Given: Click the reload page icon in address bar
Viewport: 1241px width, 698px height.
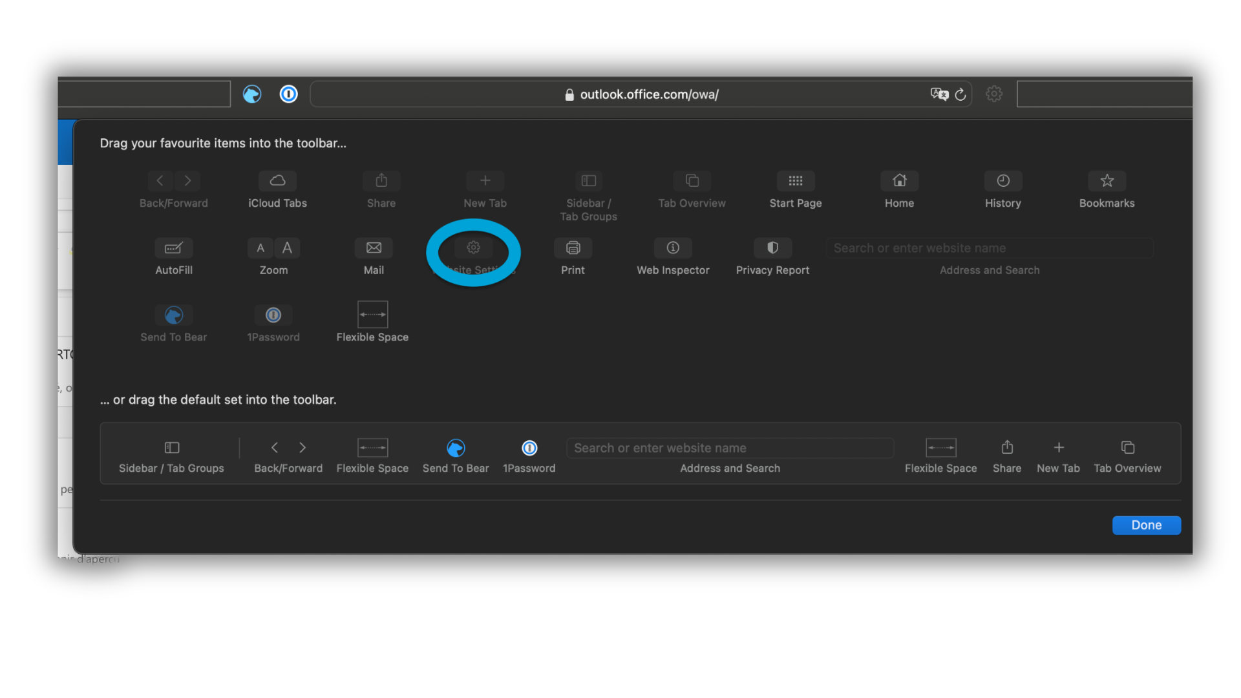Looking at the screenshot, I should coord(960,94).
